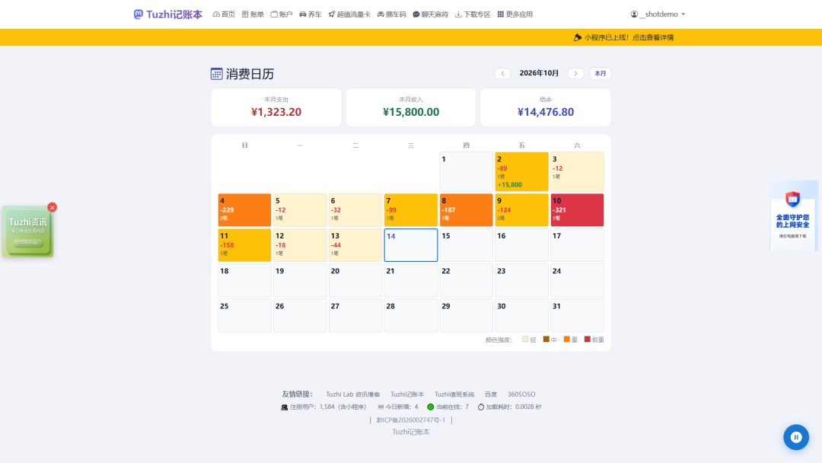This screenshot has width=822, height=463.
Task: Go to previous month with left chevron
Action: coord(502,73)
